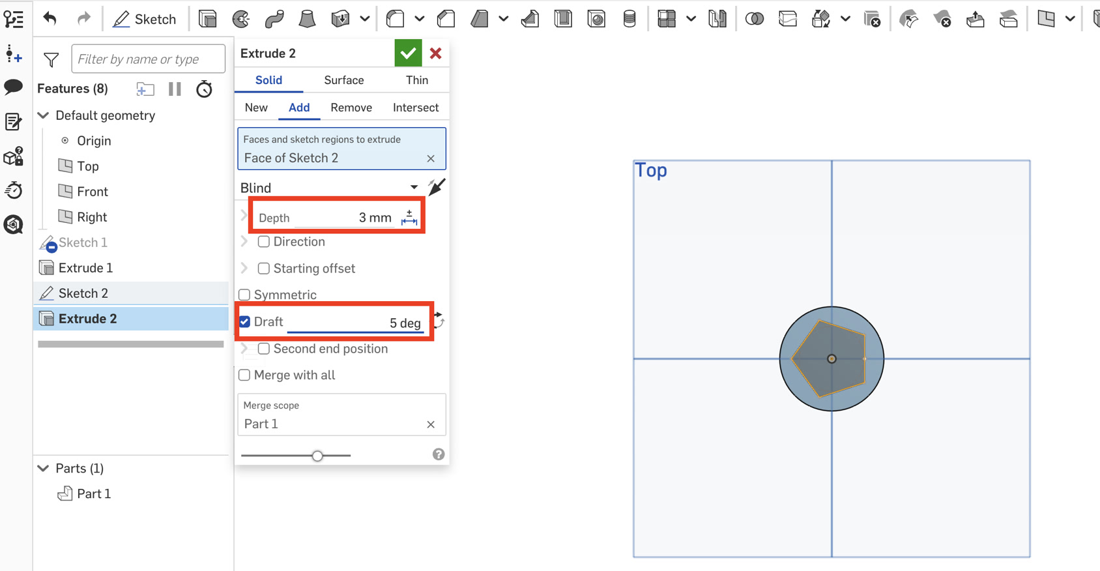This screenshot has height=571, width=1100.
Task: Choose the Intersect operation tab
Action: pos(416,108)
